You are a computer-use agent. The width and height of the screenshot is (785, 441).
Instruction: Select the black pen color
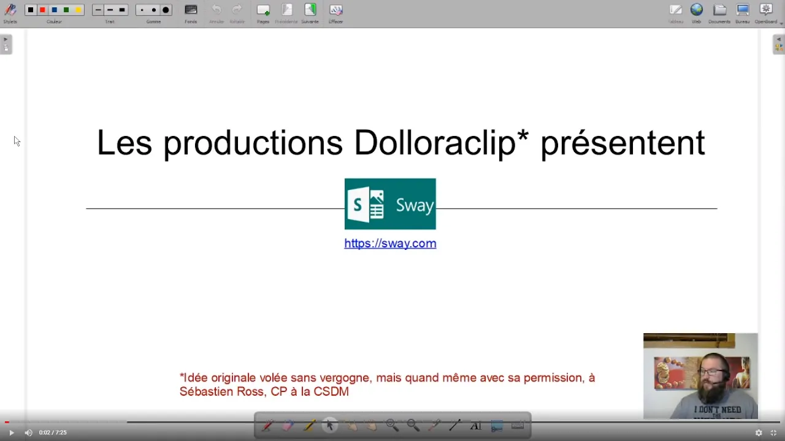pos(31,10)
